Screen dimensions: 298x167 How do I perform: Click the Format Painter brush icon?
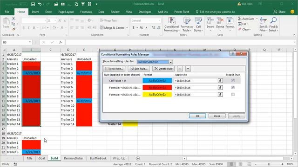(x=14, y=29)
